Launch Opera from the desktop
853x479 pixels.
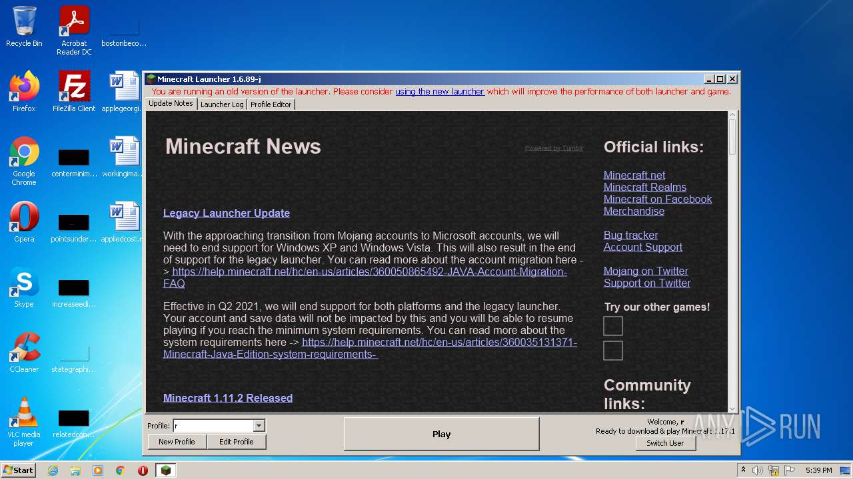(x=24, y=222)
